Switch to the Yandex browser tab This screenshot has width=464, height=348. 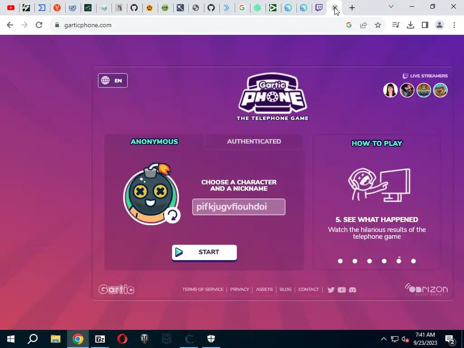click(x=57, y=8)
